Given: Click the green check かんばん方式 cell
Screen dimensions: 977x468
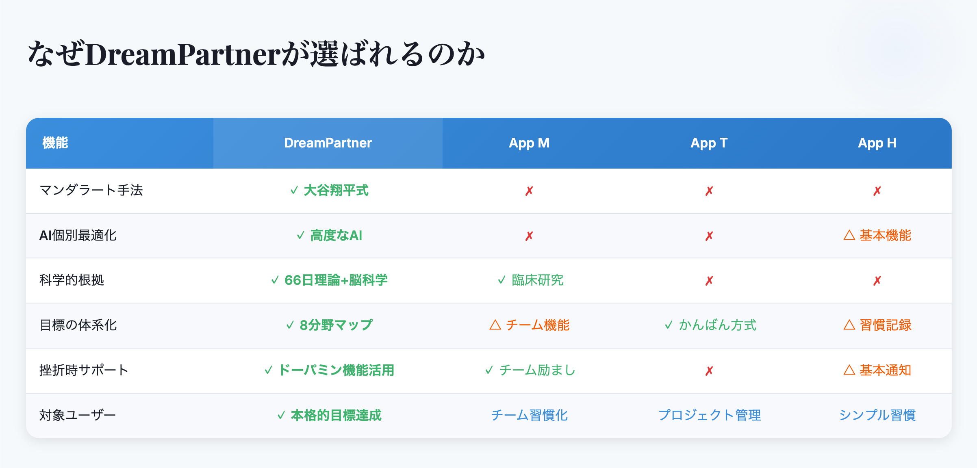Looking at the screenshot, I should [710, 325].
